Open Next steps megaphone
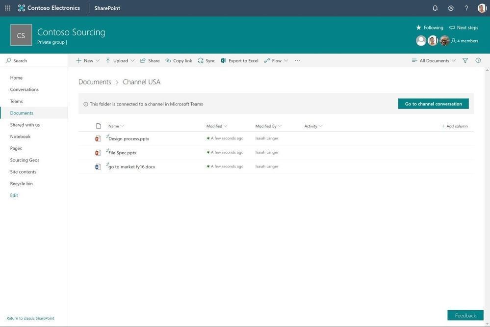Screen dimensions: 490x327 pos(464,27)
